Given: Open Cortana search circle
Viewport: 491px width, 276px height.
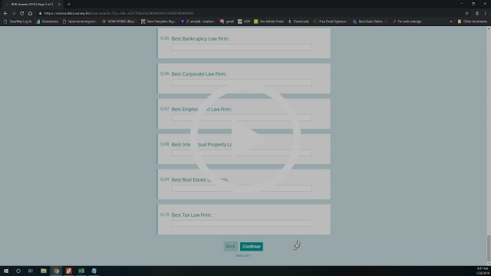Looking at the screenshot, I should point(18,271).
